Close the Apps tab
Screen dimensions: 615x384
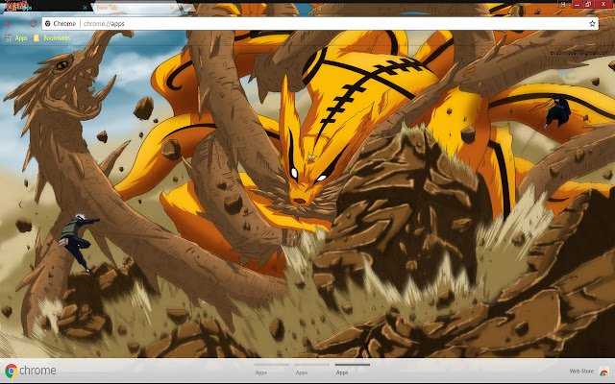(86, 8)
